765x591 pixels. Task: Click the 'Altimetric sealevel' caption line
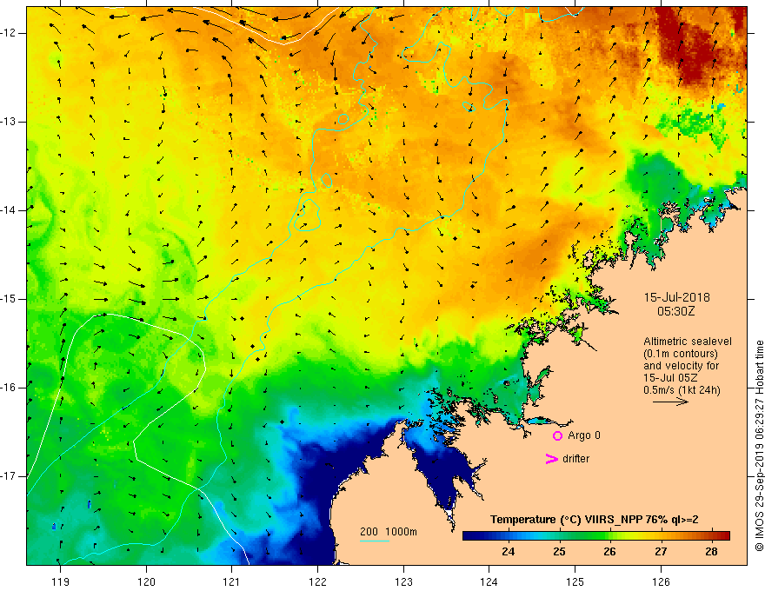688,342
